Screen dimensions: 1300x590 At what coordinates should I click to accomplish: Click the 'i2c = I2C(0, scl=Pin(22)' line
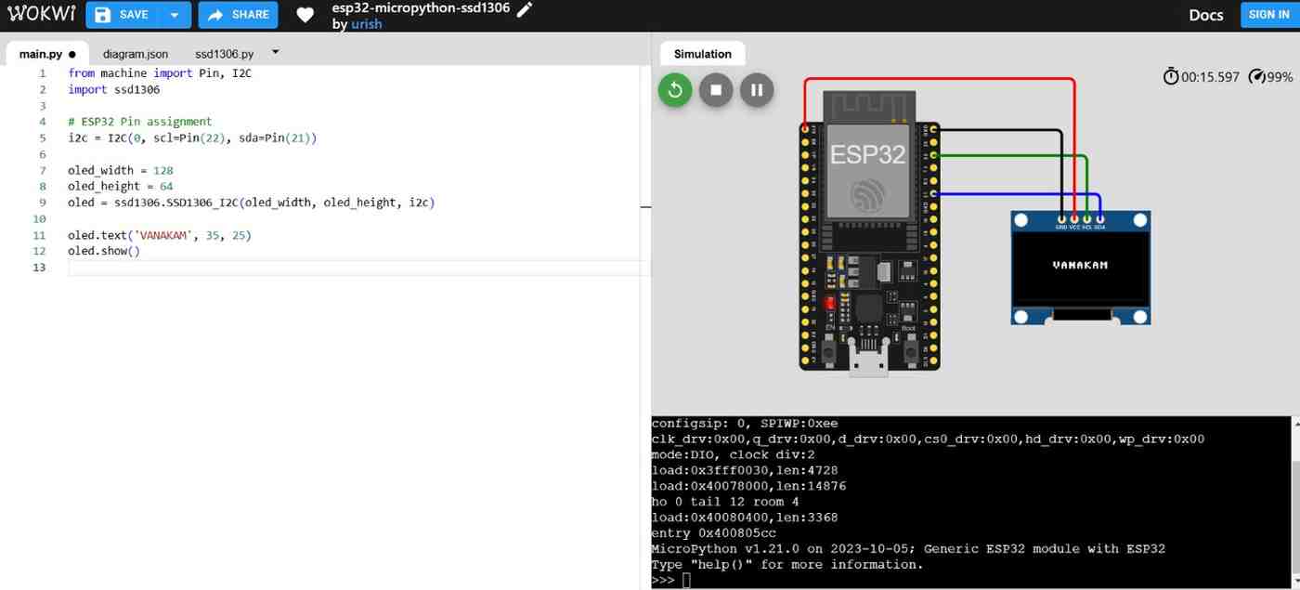click(x=192, y=138)
